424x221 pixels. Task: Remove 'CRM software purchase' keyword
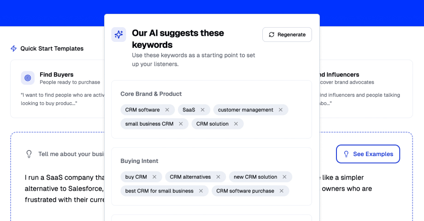(282, 191)
